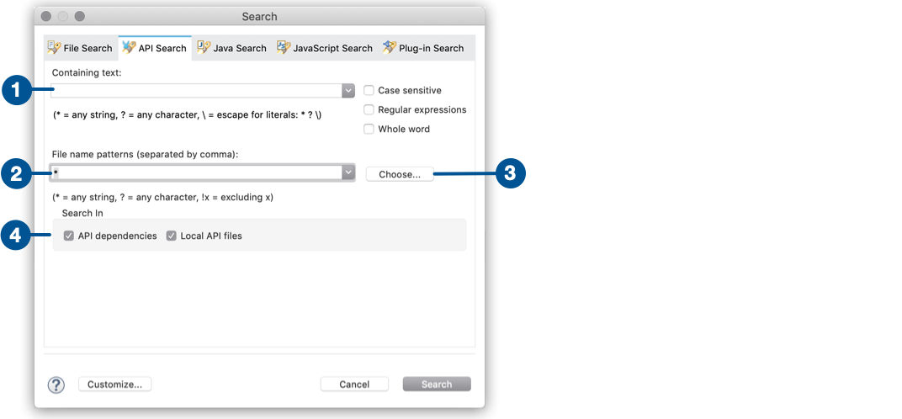
Task: Click the Plug-in Search tab icon
Action: click(389, 48)
